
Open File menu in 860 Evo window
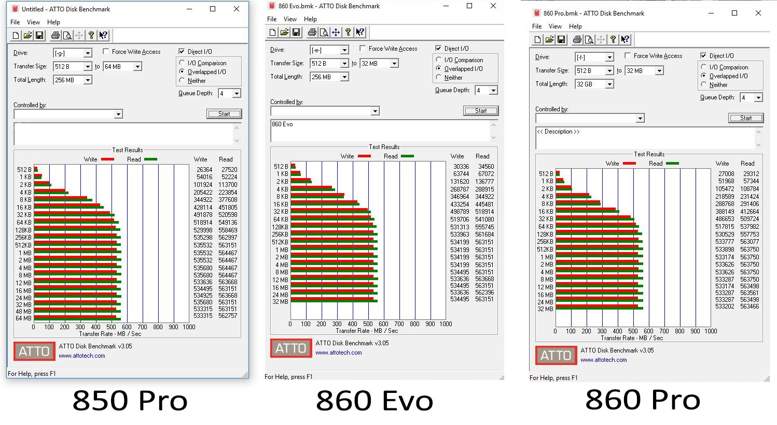point(272,19)
